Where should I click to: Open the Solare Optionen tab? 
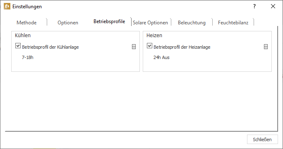(150, 22)
